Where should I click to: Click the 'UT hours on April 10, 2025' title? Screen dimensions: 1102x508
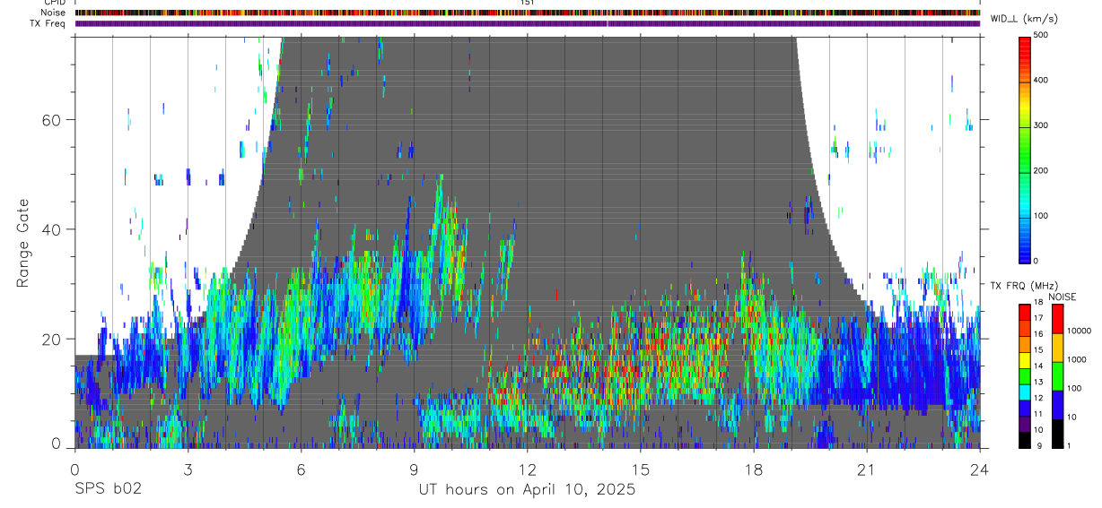tap(527, 489)
